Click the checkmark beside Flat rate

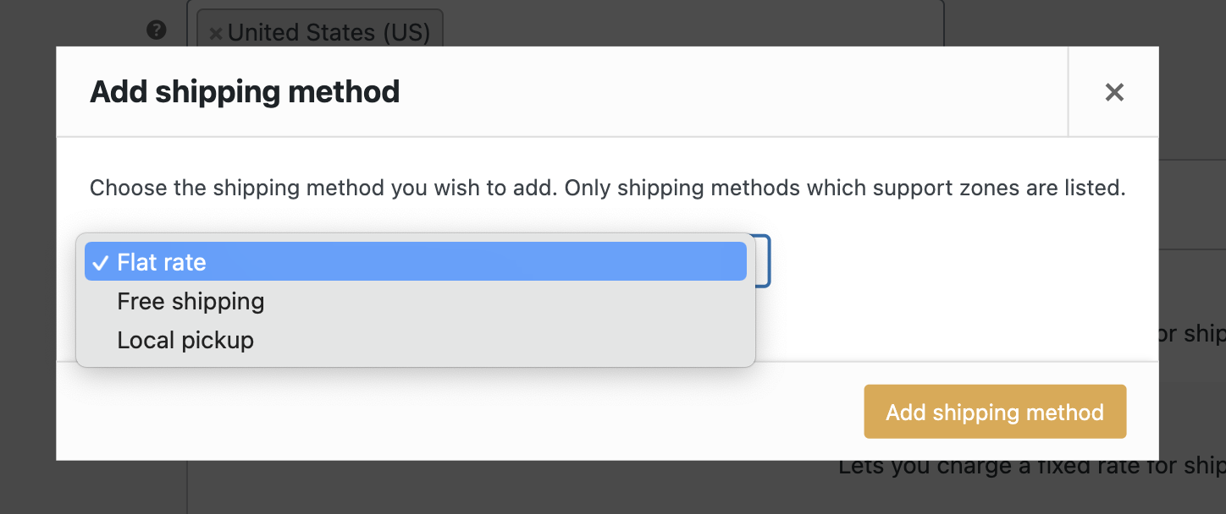101,263
